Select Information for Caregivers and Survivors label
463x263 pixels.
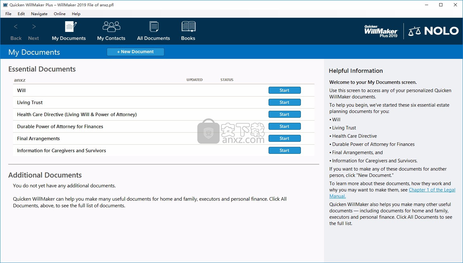[x=61, y=151]
